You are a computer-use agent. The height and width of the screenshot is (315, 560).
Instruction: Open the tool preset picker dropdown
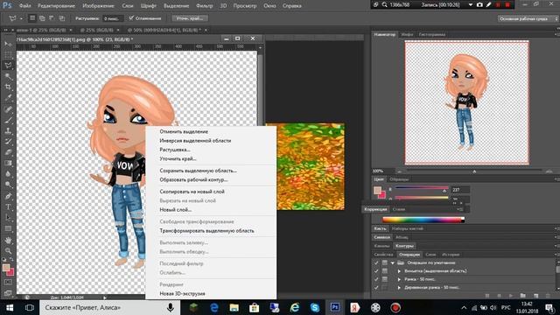coord(21,18)
